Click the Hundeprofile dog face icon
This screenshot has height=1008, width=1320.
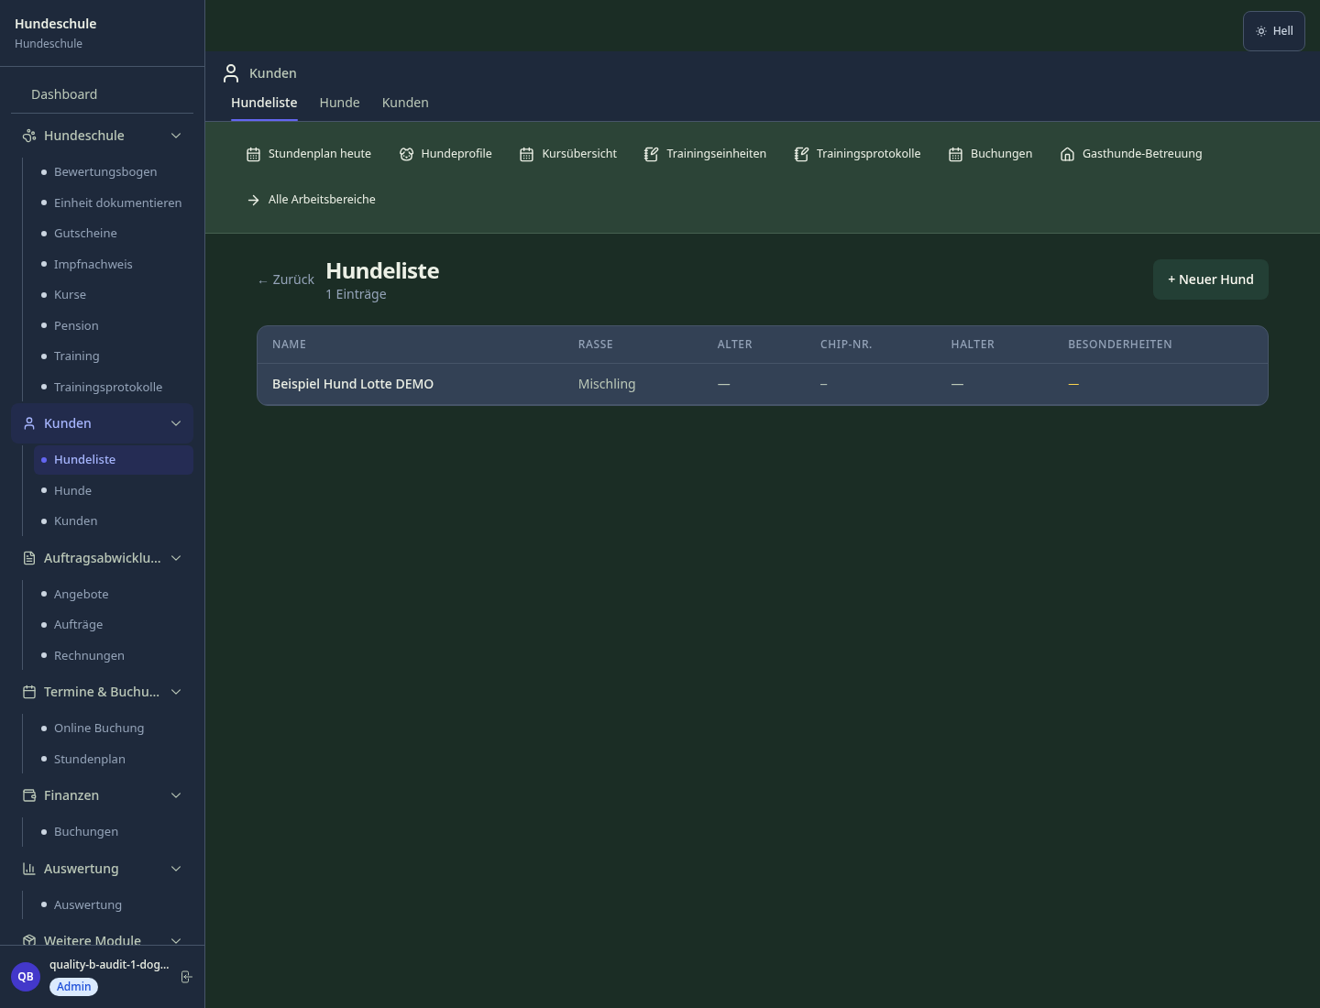[406, 154]
